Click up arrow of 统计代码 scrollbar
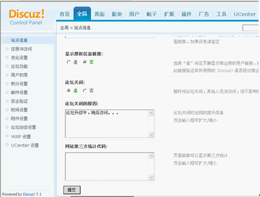The width and height of the screenshot is (260, 197). pos(151,156)
